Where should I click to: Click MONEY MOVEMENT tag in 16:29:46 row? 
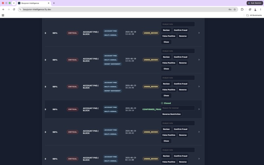pyautogui.click(x=112, y=91)
